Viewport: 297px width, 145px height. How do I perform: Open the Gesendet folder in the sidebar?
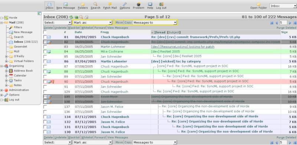(x=20, y=47)
